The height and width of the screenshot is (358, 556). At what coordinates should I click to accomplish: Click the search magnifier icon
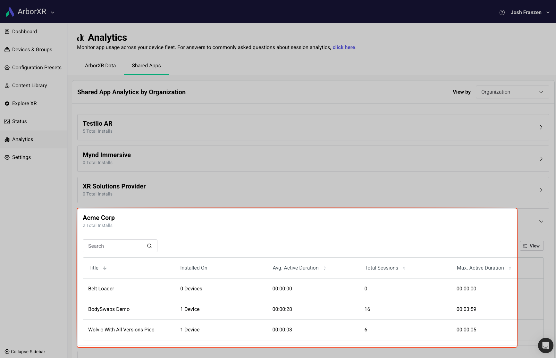click(x=149, y=246)
